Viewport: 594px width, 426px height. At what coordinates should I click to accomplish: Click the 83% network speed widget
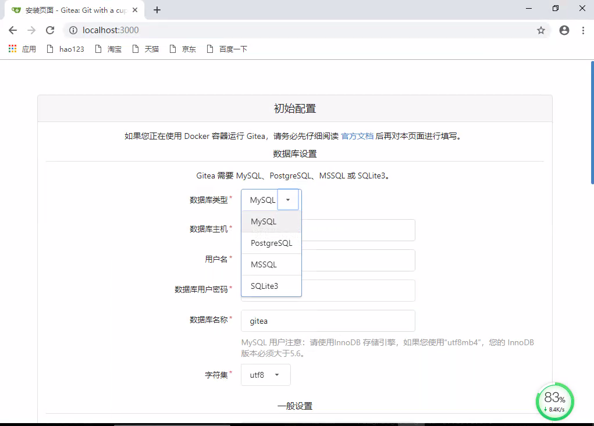tap(555, 402)
